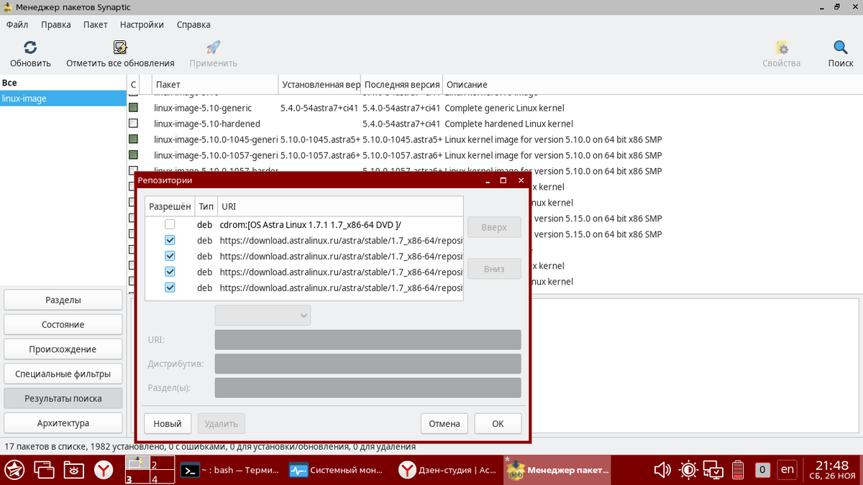
Task: Uncheck second download.astralinux.ru repository checkbox
Action: coord(170,257)
